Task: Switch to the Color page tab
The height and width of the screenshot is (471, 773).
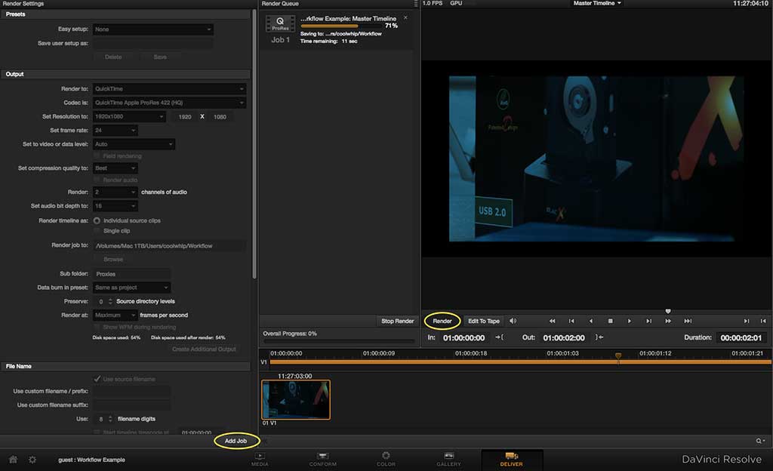Action: (386, 458)
